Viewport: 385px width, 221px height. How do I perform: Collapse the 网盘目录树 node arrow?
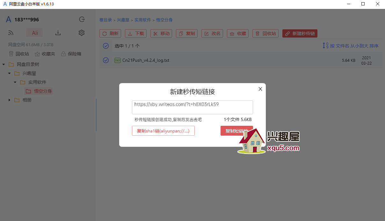coord(4,64)
